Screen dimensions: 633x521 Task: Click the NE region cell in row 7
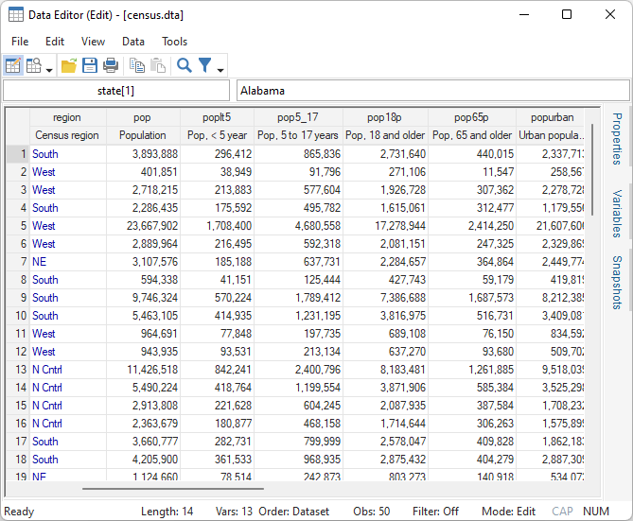pyautogui.click(x=68, y=262)
